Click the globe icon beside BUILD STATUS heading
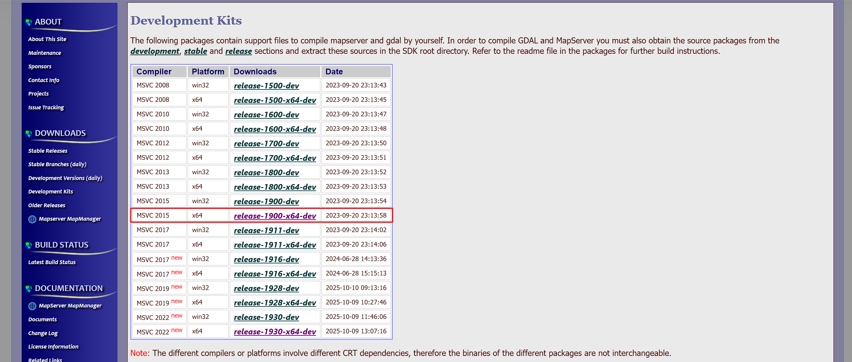The width and height of the screenshot is (852, 362). click(29, 245)
